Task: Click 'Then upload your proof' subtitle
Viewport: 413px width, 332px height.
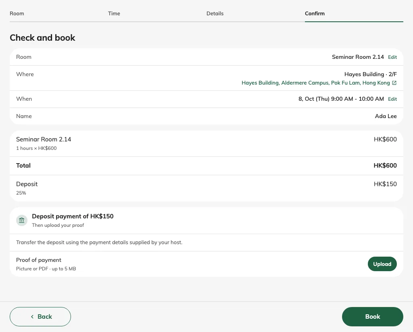Action: (58, 225)
